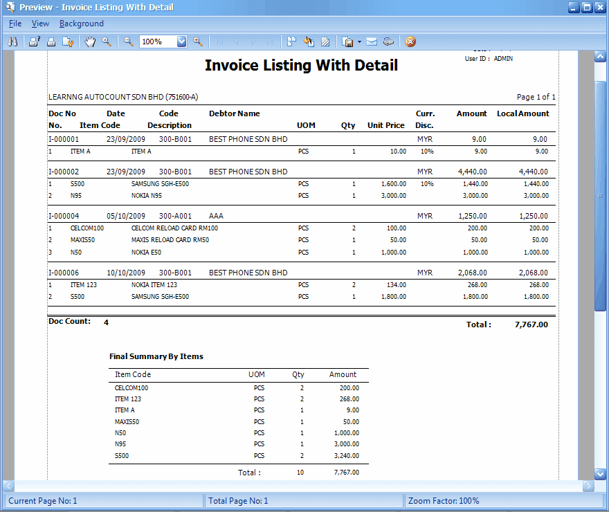The height and width of the screenshot is (512, 609).
Task: Click the window title bar application icon
Action: tap(10, 7)
